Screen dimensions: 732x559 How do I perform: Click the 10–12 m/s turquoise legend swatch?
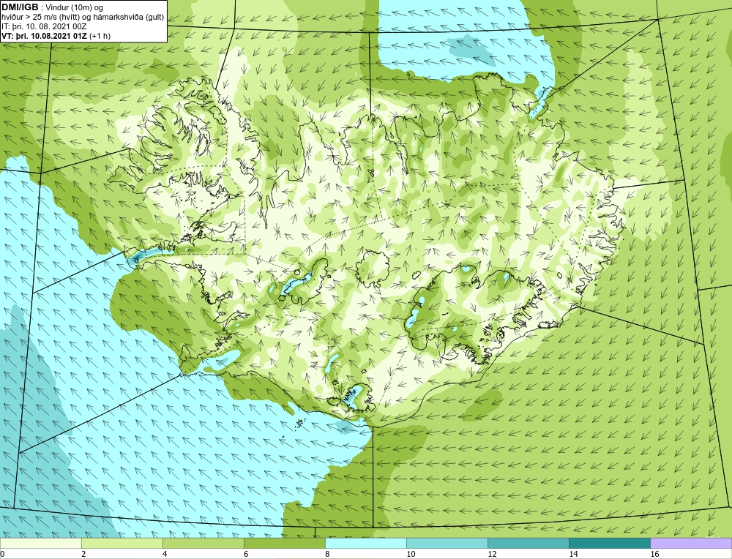point(447,543)
